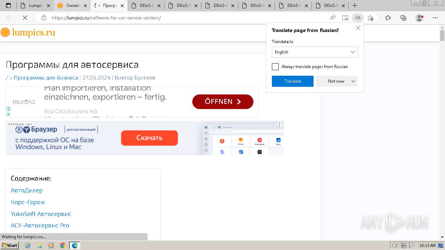Open the three-dot menu on the Yandex Browser ad
The image size is (445, 250).
[279, 125]
